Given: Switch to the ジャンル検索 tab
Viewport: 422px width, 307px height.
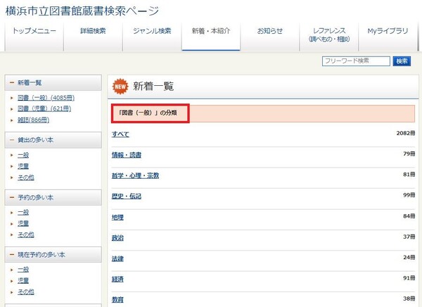Looking at the screenshot, I should [151, 31].
